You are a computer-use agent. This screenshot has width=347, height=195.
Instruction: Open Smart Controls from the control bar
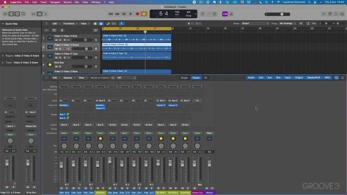pos(34,14)
